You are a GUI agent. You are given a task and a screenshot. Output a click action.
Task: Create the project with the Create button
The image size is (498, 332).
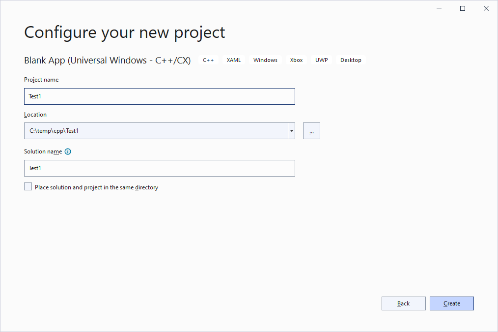[x=452, y=303]
